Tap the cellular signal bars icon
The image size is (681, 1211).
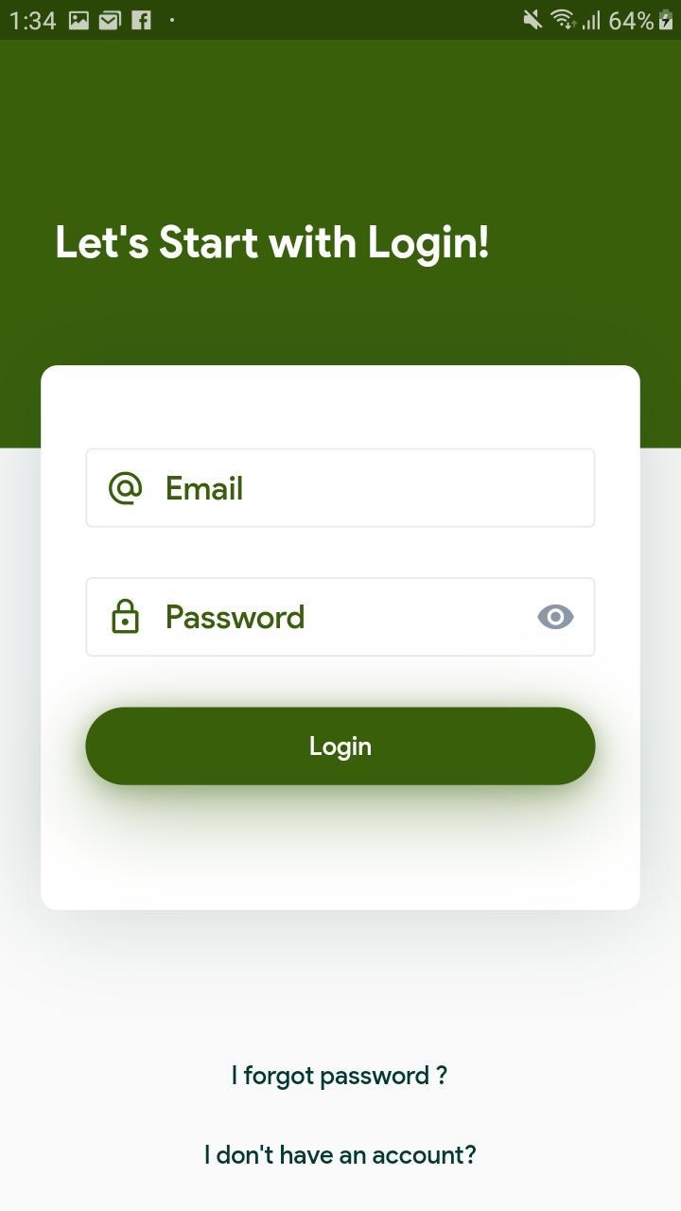591,20
